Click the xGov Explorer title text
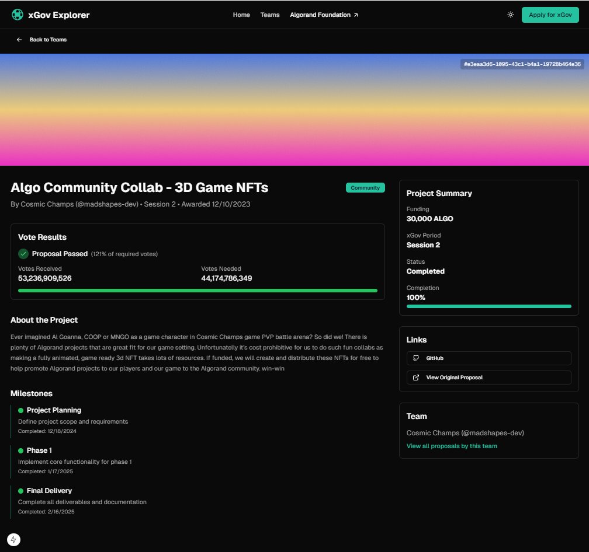This screenshot has height=552, width=589. [58, 15]
